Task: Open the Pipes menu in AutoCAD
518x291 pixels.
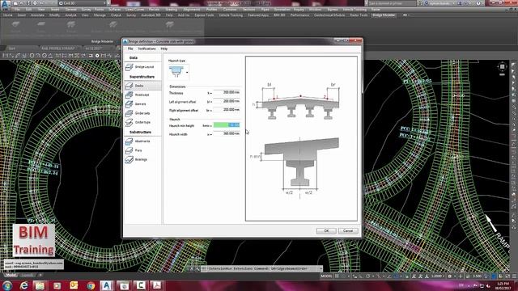Action: click(265, 10)
